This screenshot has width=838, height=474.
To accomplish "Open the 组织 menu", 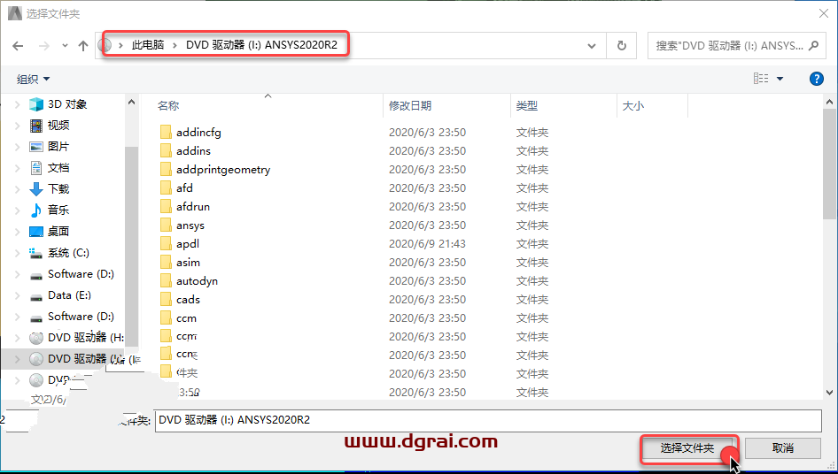I will pos(33,79).
